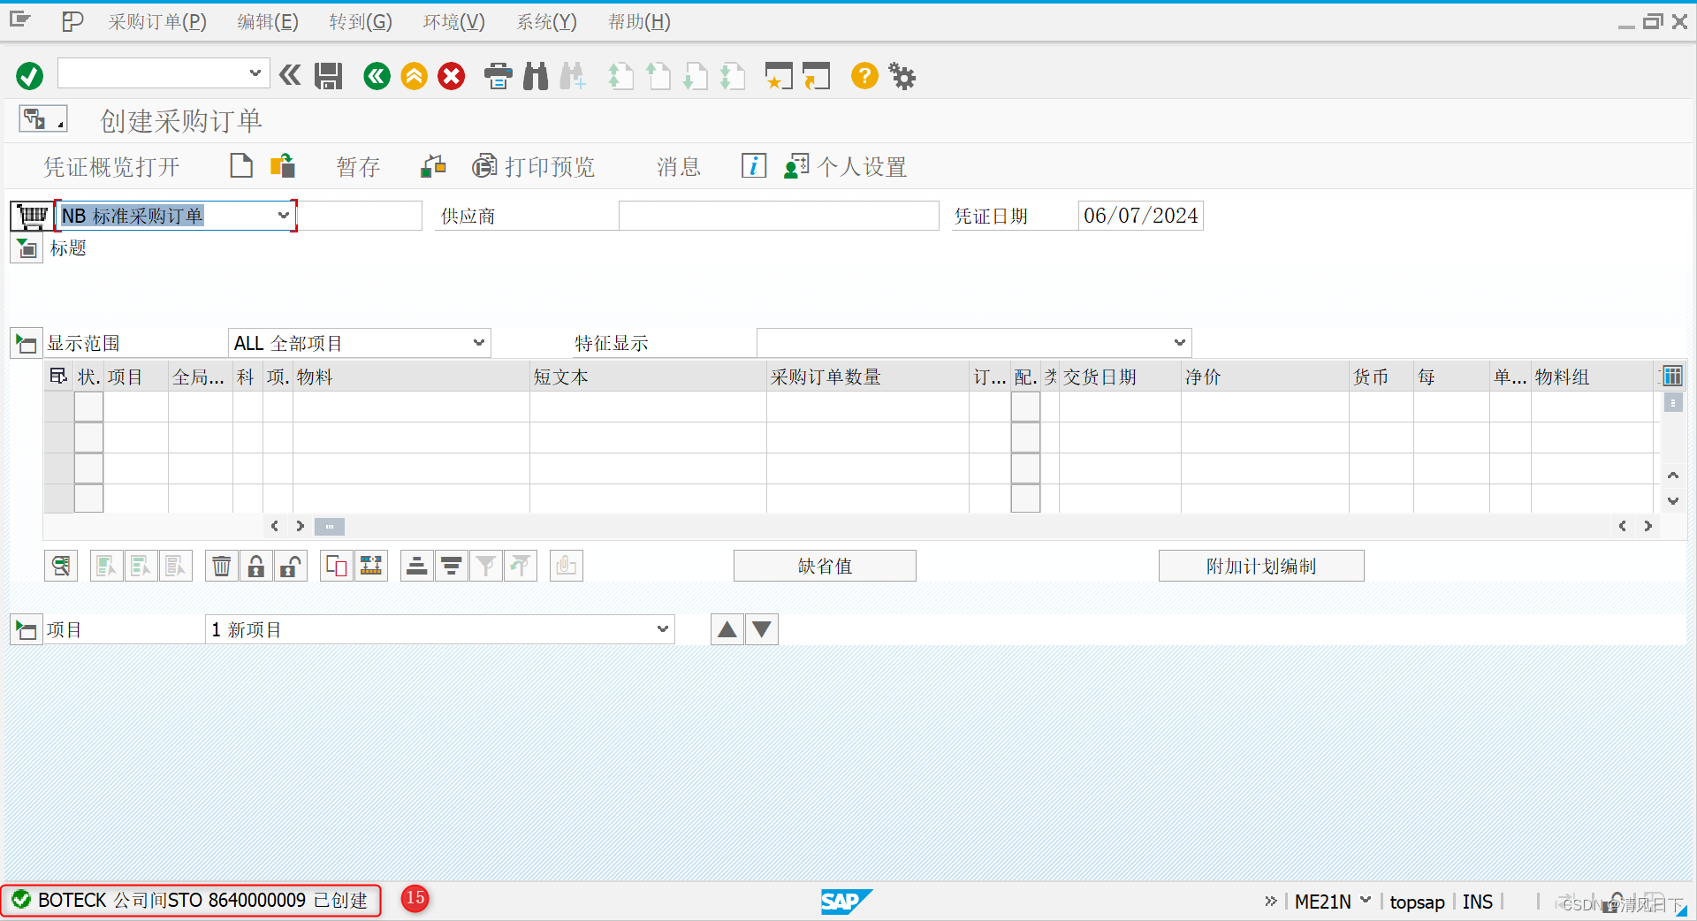Image resolution: width=1697 pixels, height=921 pixels.
Task: Toggle fourth row selection checkbox in items table
Action: 89,499
